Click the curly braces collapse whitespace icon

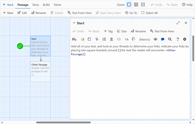[x=119, y=39]
